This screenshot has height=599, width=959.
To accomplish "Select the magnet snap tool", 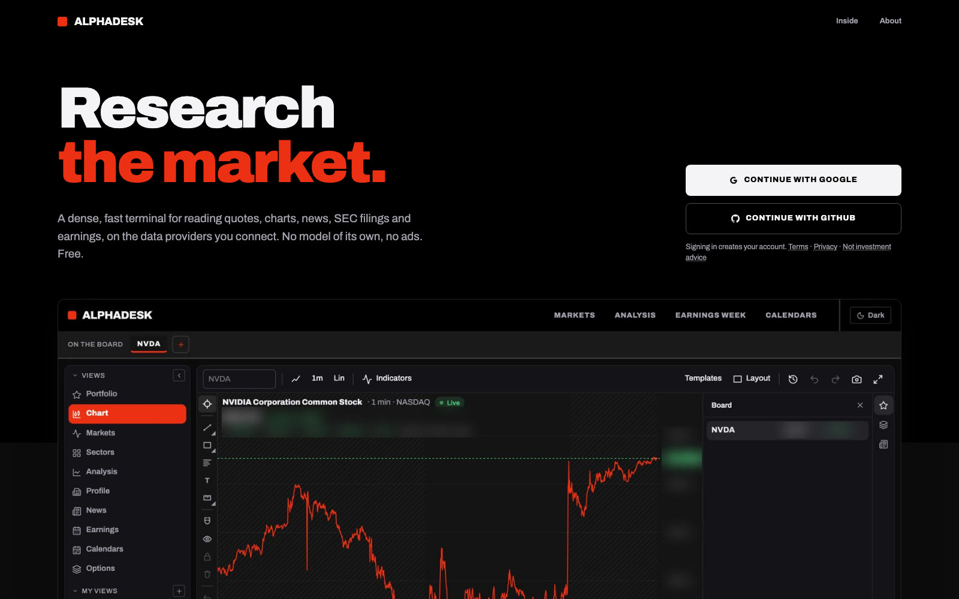I will [x=207, y=521].
